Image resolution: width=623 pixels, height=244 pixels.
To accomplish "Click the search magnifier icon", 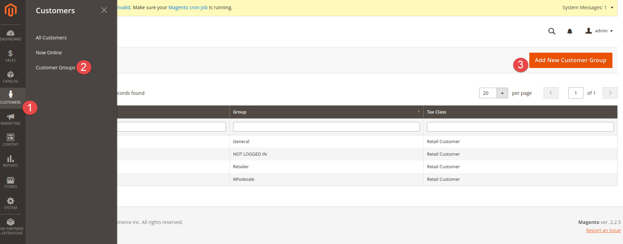I will (551, 31).
